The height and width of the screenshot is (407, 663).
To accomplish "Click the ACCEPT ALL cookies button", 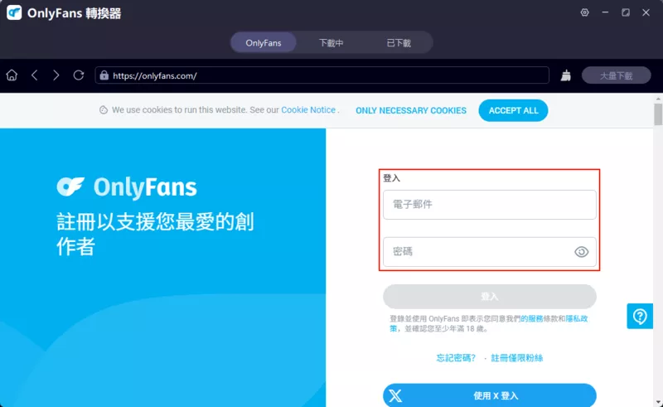I will tap(513, 110).
